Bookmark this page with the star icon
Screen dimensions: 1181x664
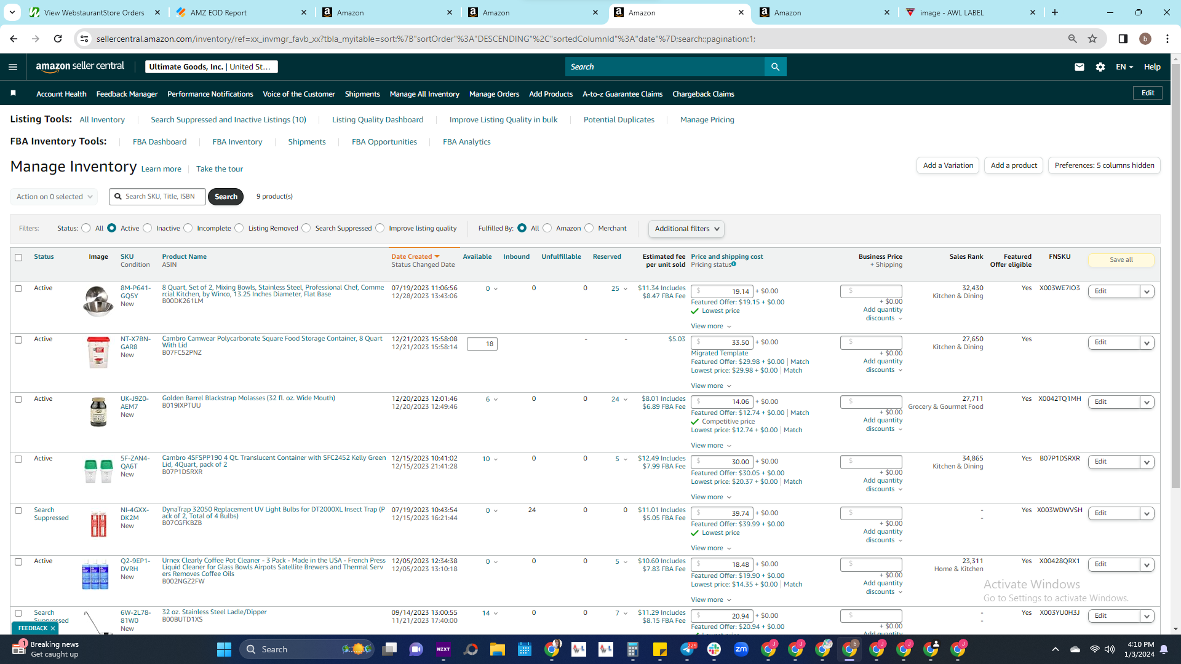pyautogui.click(x=1092, y=39)
